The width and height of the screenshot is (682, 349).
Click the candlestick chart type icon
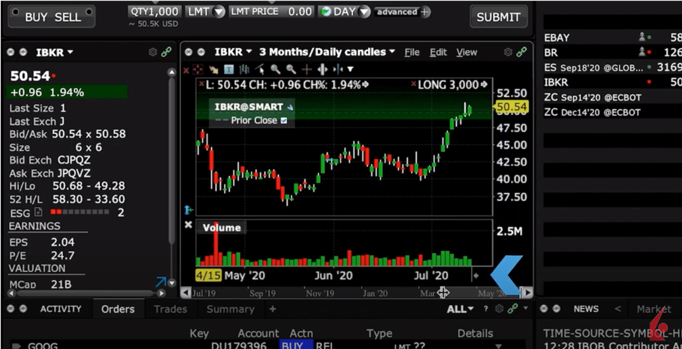tap(244, 69)
